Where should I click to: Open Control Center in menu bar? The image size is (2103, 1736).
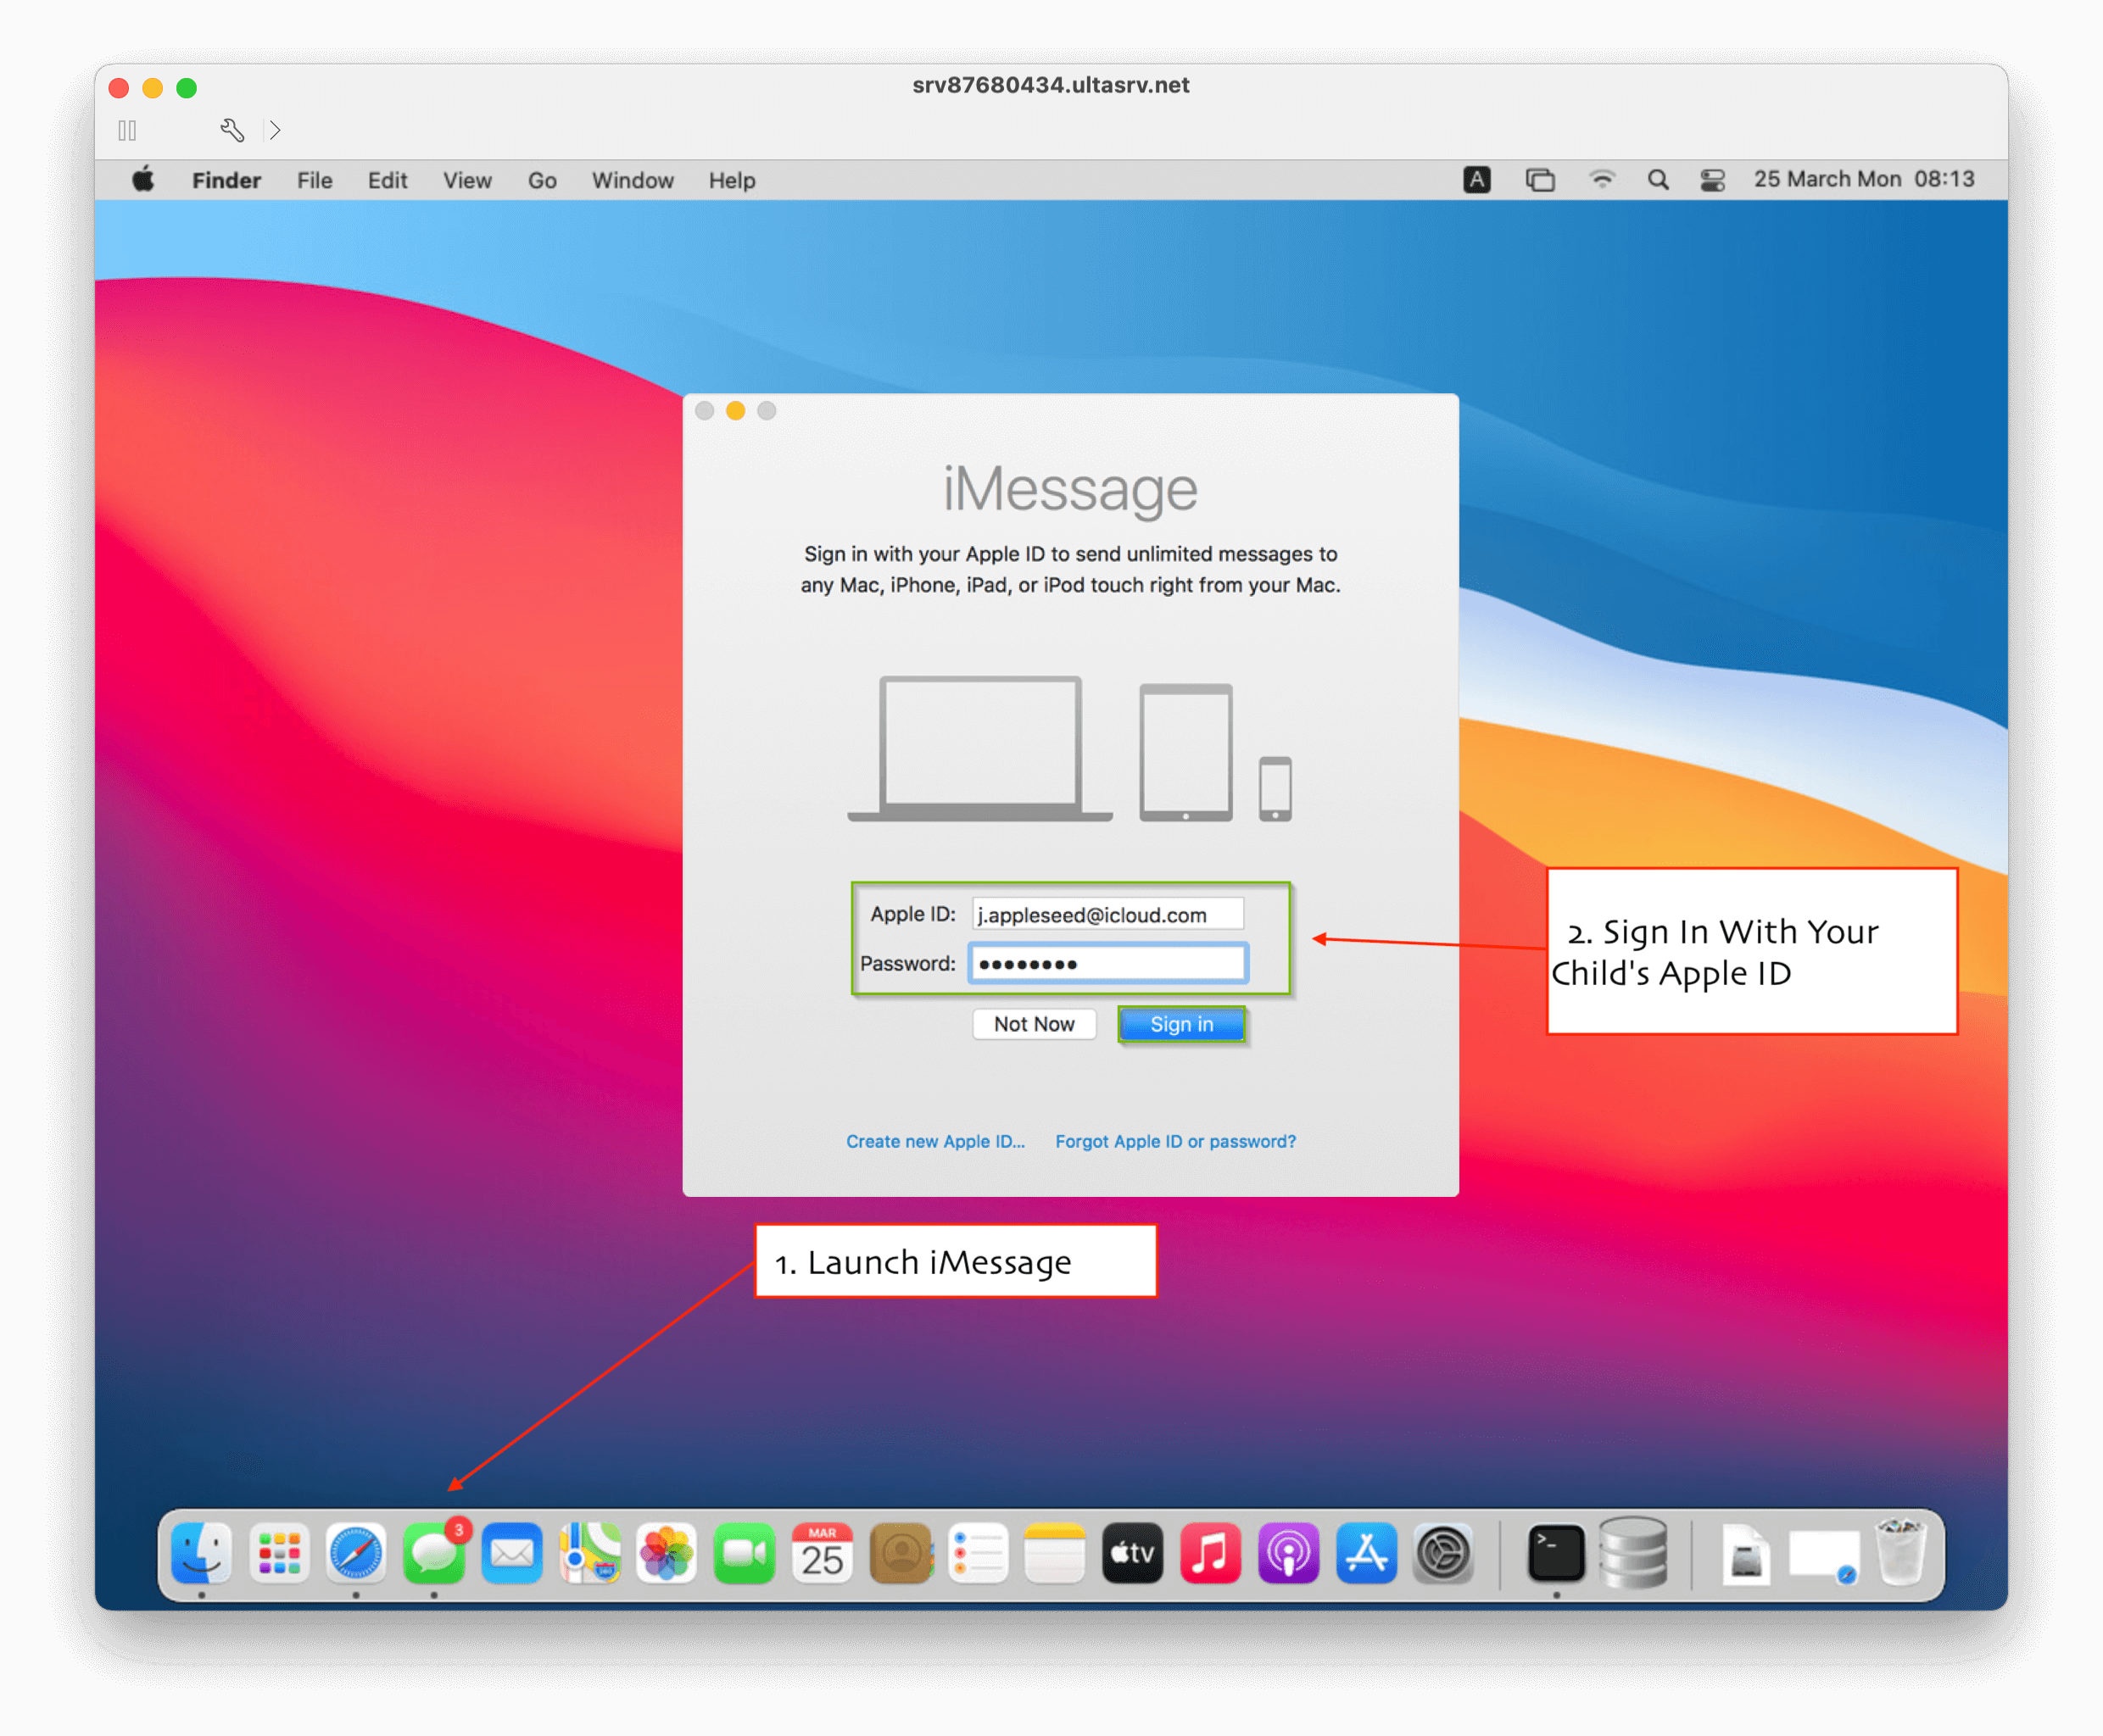(x=1713, y=180)
